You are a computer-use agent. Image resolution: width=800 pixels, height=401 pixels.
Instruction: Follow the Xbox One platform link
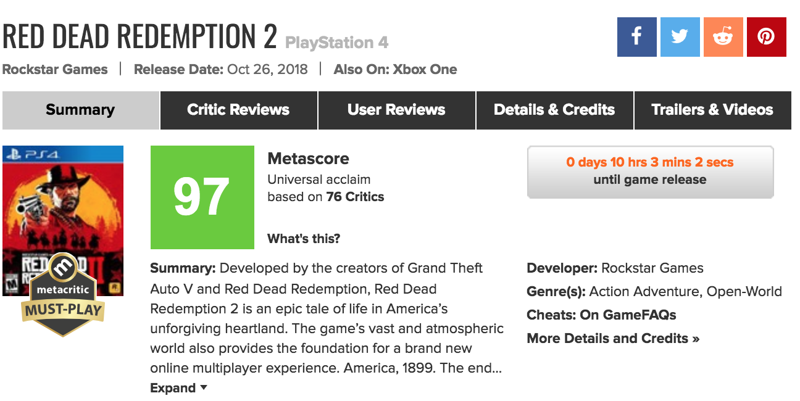(x=425, y=69)
